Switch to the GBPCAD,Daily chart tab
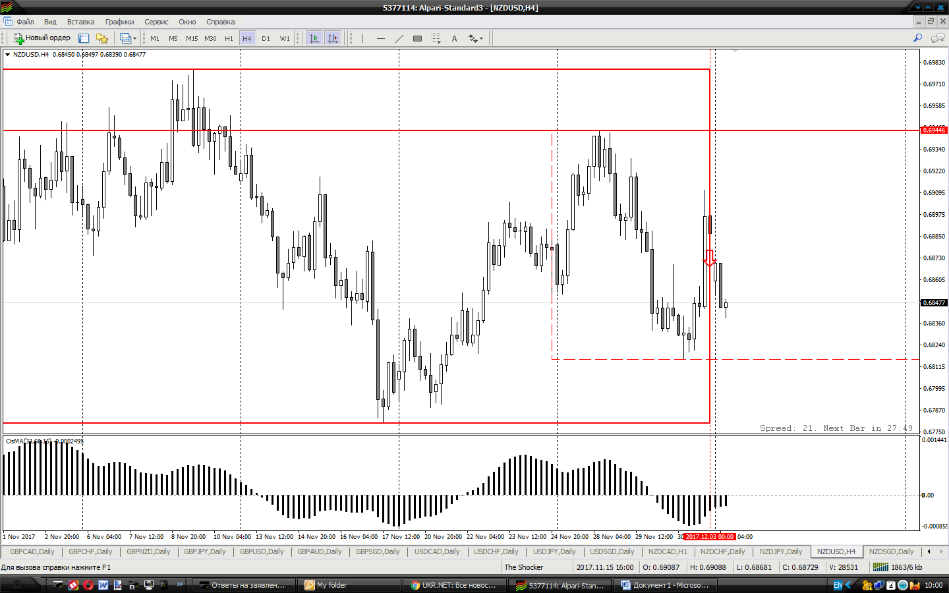This screenshot has width=949, height=593. coord(32,551)
